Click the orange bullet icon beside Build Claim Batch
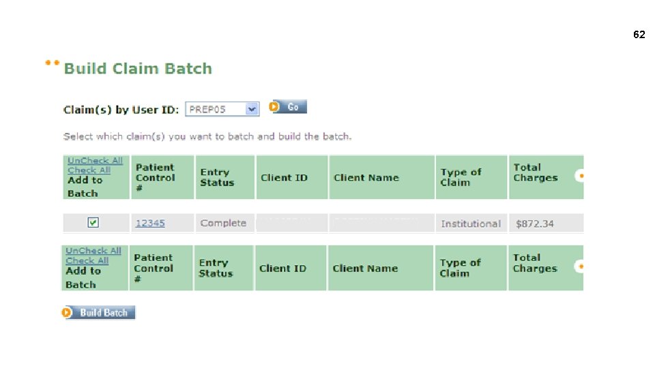Screen dimensions: 655x368 [x=51, y=63]
